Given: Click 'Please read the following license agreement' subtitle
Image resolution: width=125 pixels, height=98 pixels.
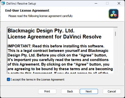Looking at the screenshot, I should pos(40,16).
